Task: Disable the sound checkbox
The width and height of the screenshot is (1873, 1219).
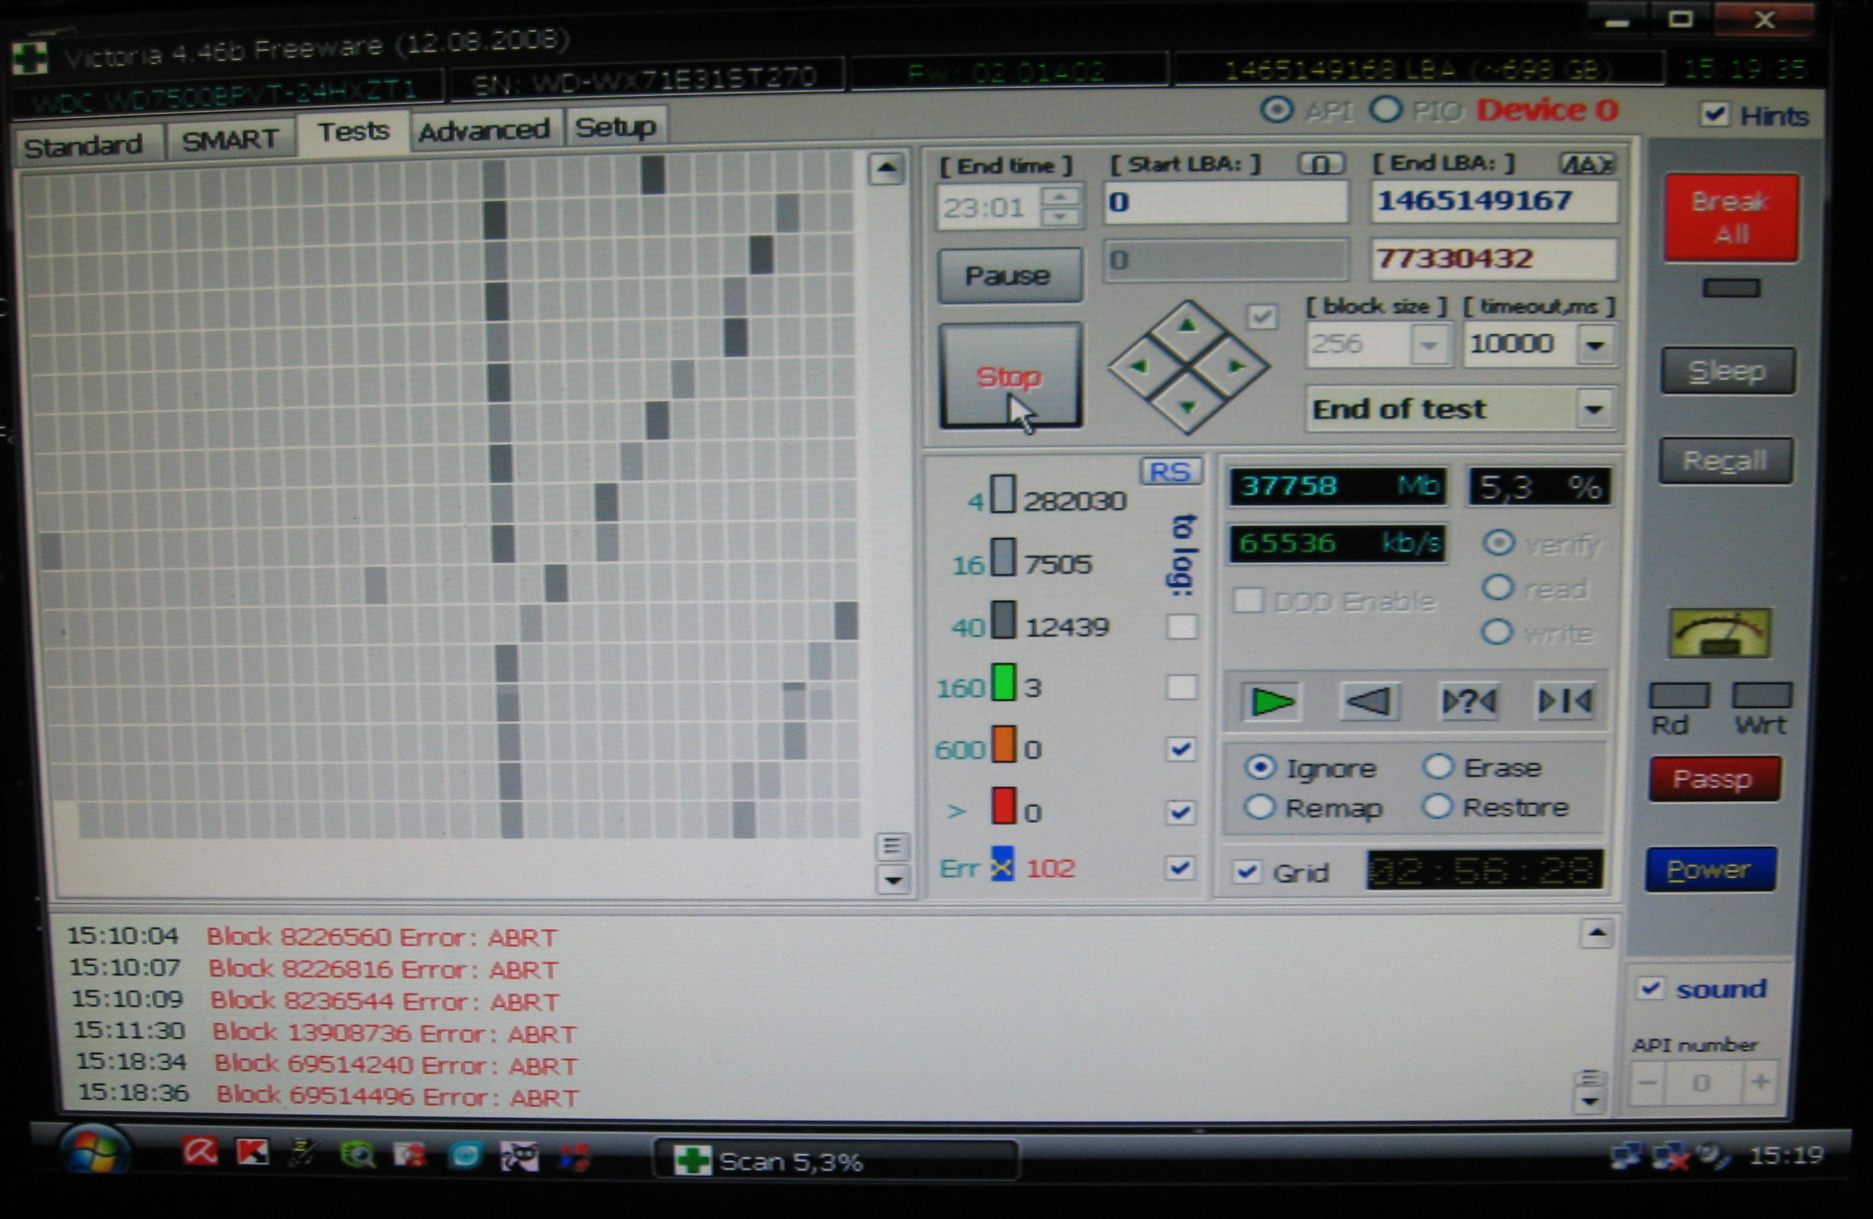Action: click(x=1650, y=988)
